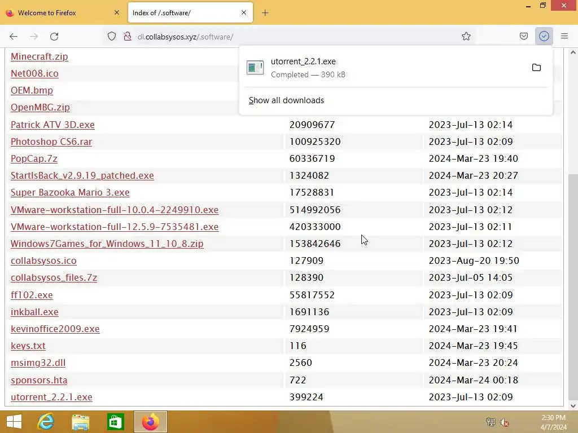The height and width of the screenshot is (433, 578).
Task: Select the date 2024-Mar-24 00:18
Action: (474, 380)
